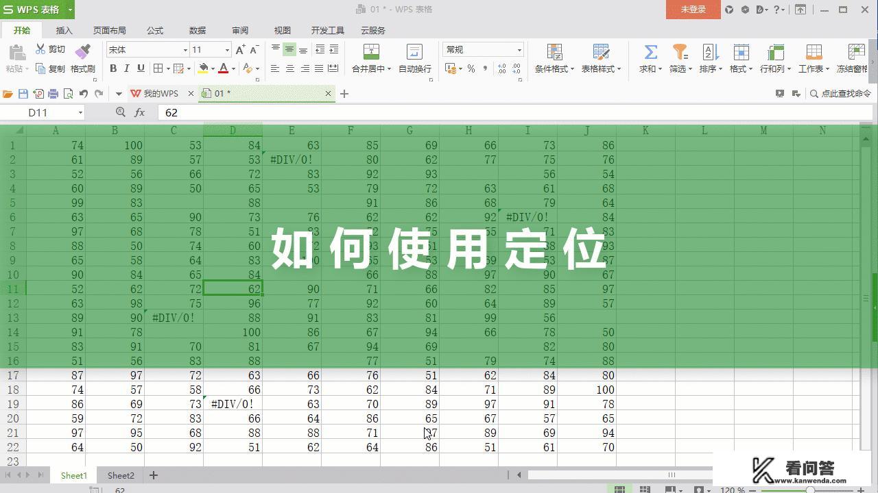The width and height of the screenshot is (878, 493).
Task: Toggle Bold formatting
Action: pyautogui.click(x=113, y=68)
